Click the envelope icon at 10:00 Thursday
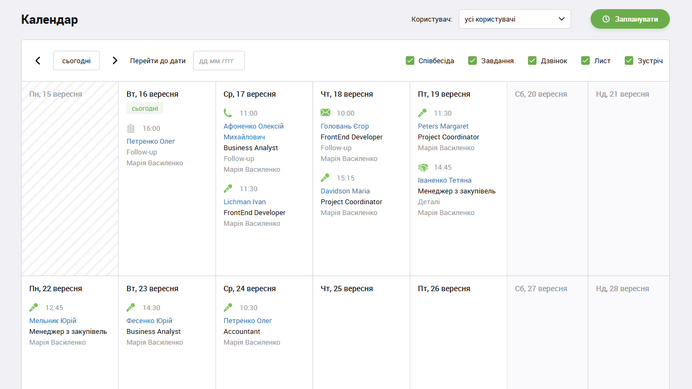Viewport: 692px width, 389px height. click(x=325, y=113)
